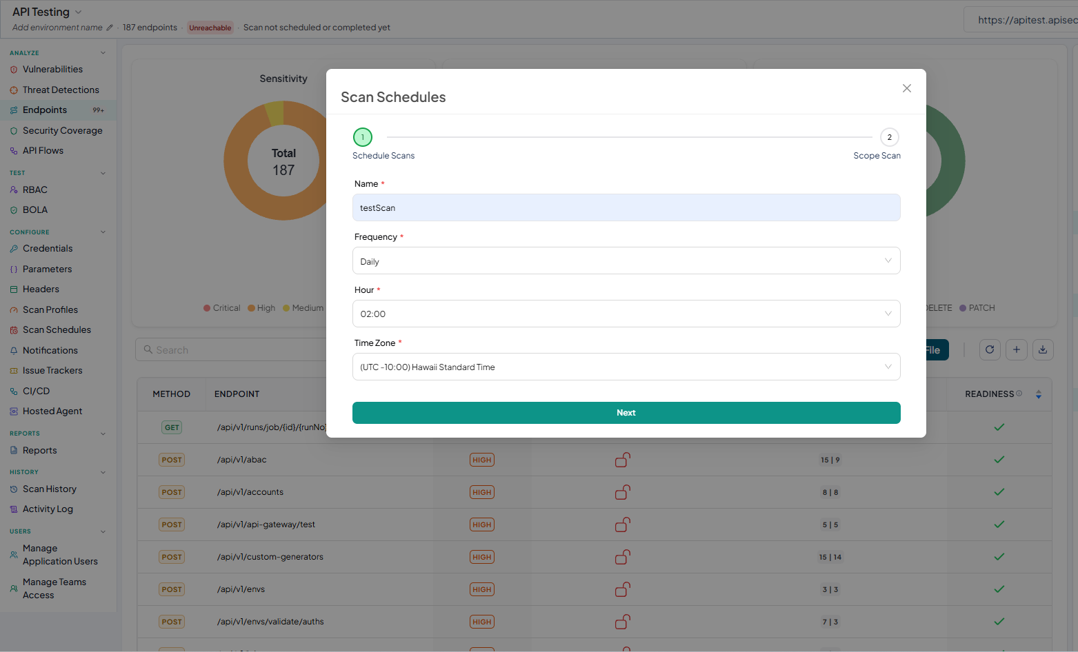Screen dimensions: 1078x652
Task: Click step 2 Scope Scan circle
Action: [890, 137]
